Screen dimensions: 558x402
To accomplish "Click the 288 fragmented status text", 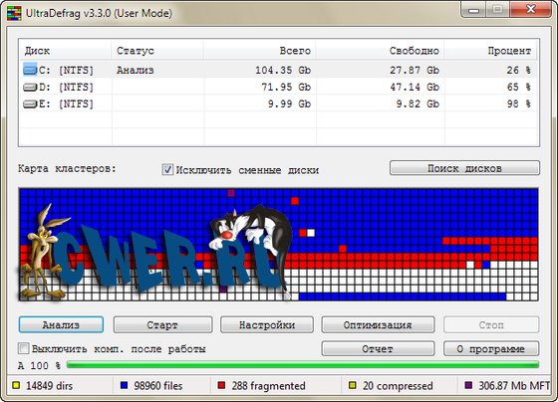I will coord(268,386).
